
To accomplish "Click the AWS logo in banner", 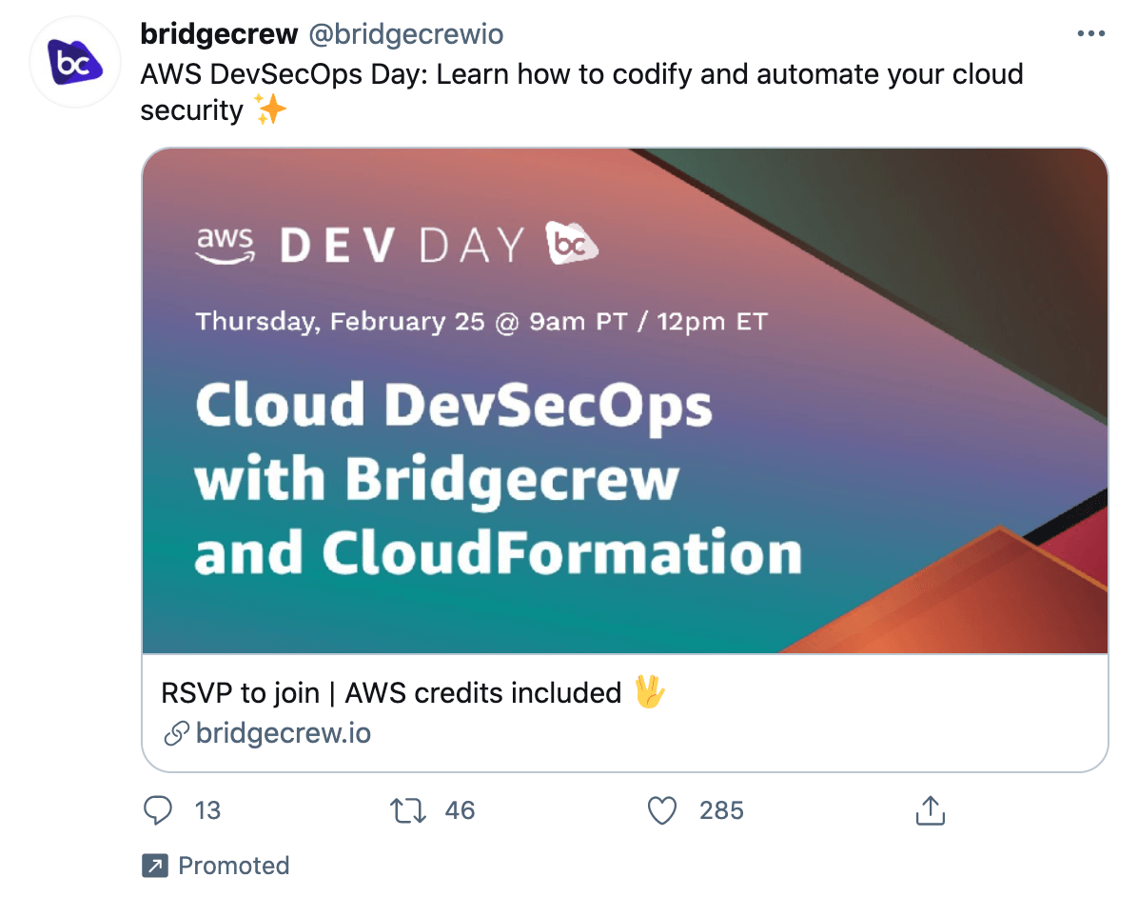I will click(x=226, y=245).
